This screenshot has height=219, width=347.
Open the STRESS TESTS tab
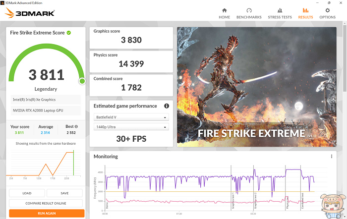(x=280, y=13)
